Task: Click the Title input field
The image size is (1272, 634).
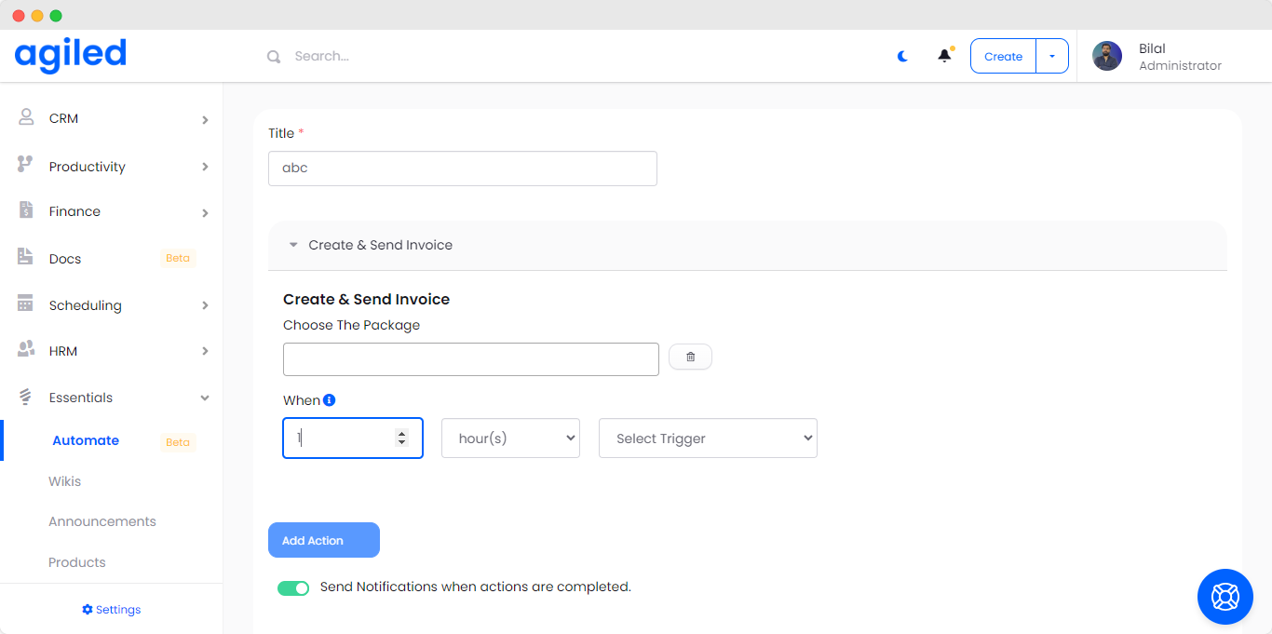Action: (x=462, y=169)
